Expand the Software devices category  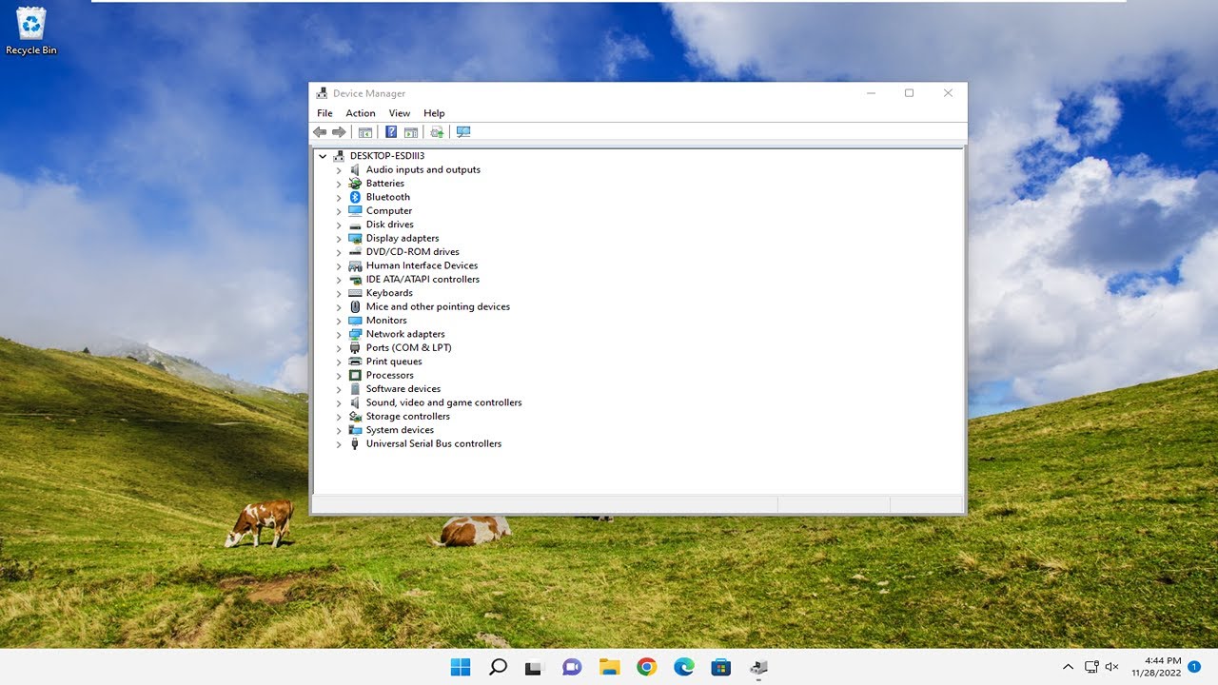339,389
